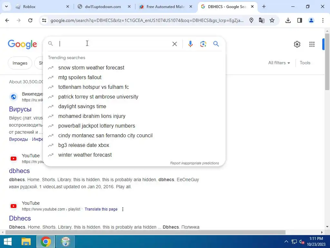Go to Google homepage via logo

23,44
